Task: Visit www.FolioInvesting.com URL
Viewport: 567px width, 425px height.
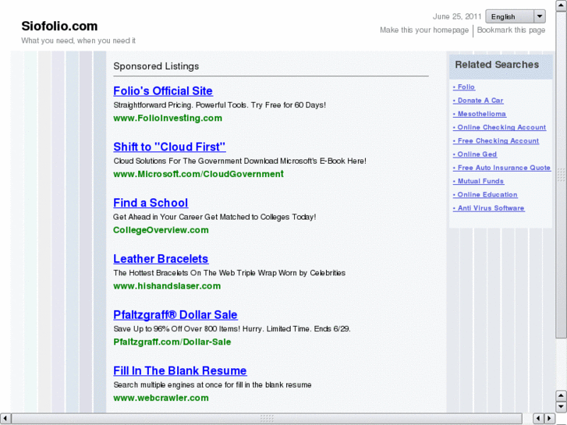Action: click(x=168, y=119)
